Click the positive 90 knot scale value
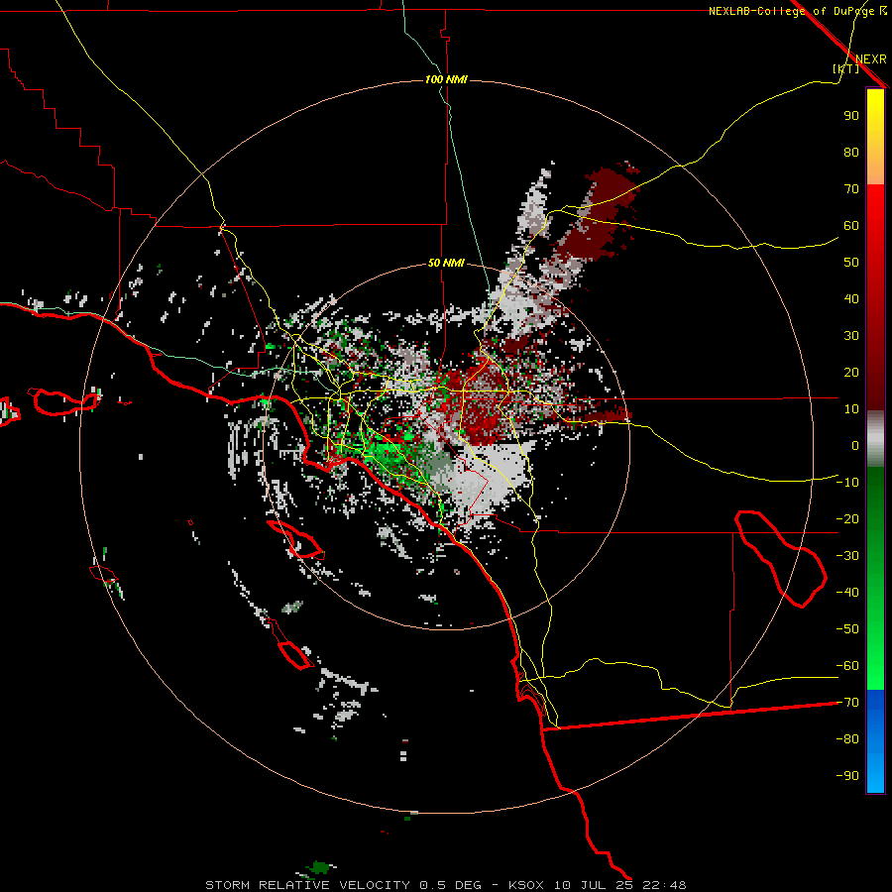 (x=851, y=116)
